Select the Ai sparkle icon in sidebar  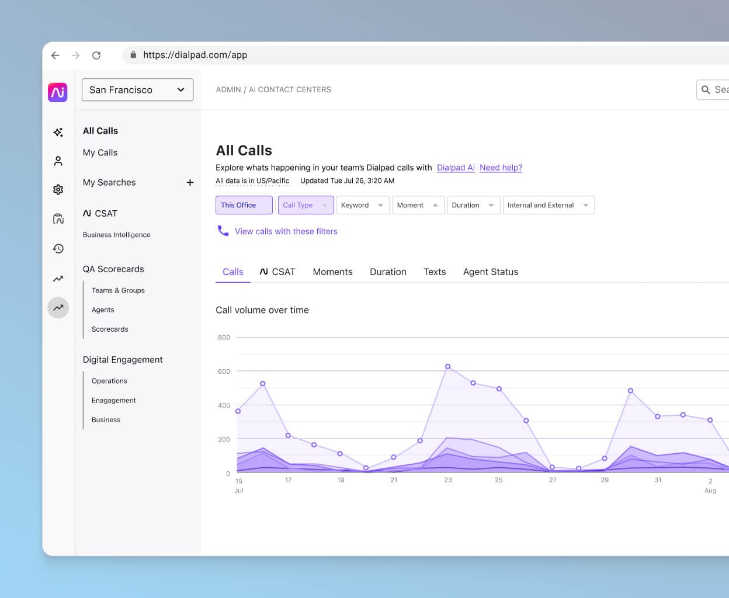click(58, 133)
